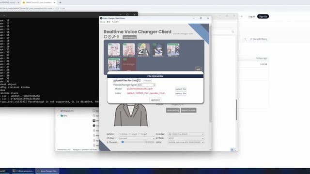Viewport: 310px width, 174px height.
Task: Click the coffee cup donation icon
Action: tap(118, 37)
